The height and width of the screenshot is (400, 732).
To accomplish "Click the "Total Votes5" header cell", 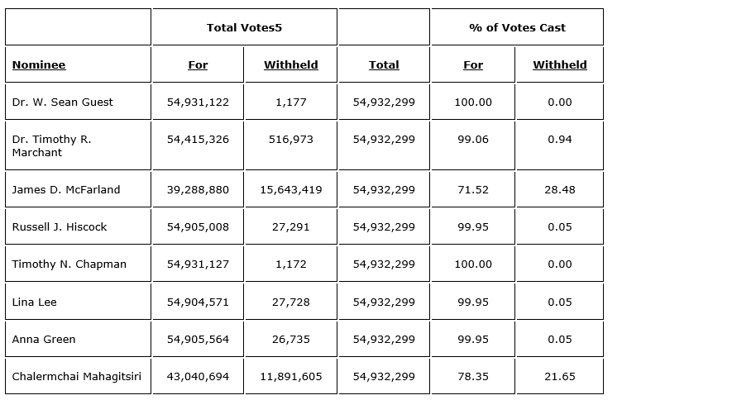I will coord(244,27).
